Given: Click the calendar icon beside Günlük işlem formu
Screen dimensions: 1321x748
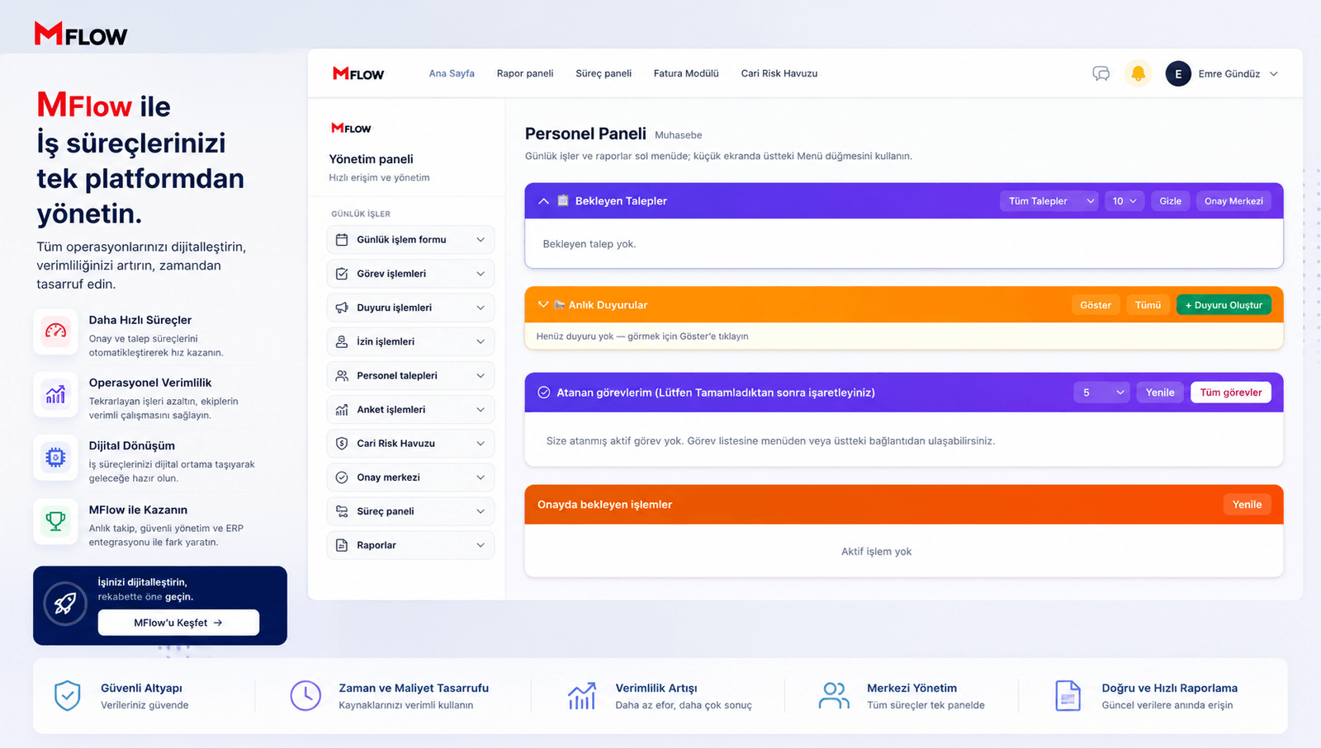Looking at the screenshot, I should pos(342,239).
